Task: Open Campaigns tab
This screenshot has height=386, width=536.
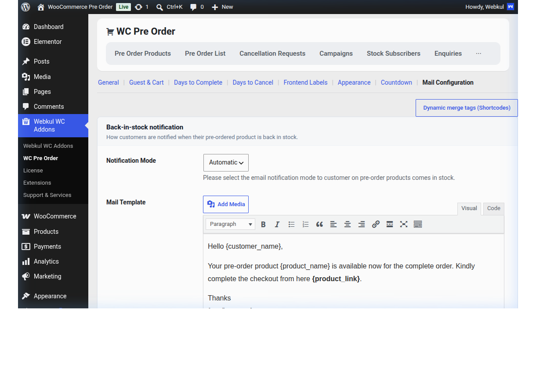Action: click(x=336, y=54)
